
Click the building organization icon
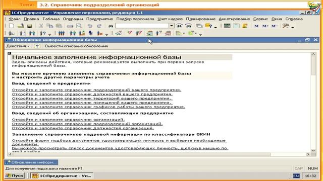[x=149, y=33]
